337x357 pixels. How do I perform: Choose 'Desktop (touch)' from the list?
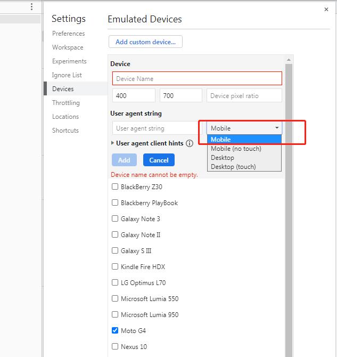233,167
